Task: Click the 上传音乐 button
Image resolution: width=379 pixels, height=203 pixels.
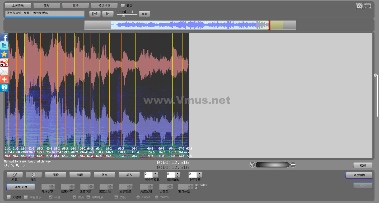Action: [18, 5]
